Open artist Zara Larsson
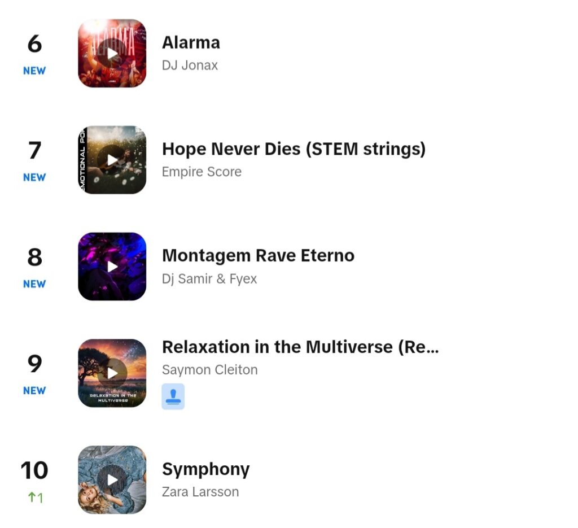Screen dimensions: 578x528 [x=200, y=492]
